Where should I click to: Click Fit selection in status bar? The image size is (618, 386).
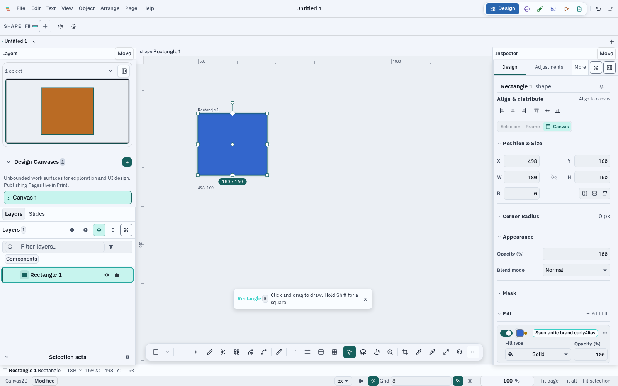596,381
